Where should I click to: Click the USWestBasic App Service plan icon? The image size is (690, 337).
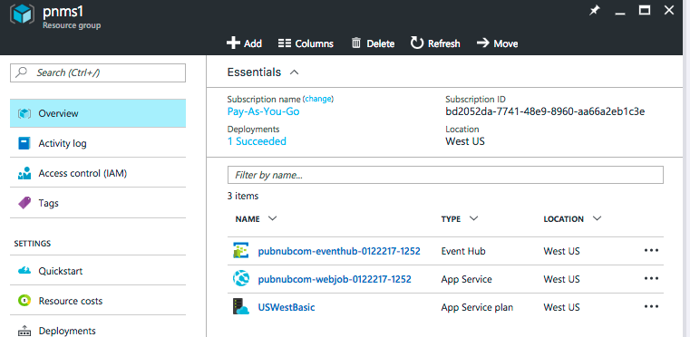tap(240, 306)
